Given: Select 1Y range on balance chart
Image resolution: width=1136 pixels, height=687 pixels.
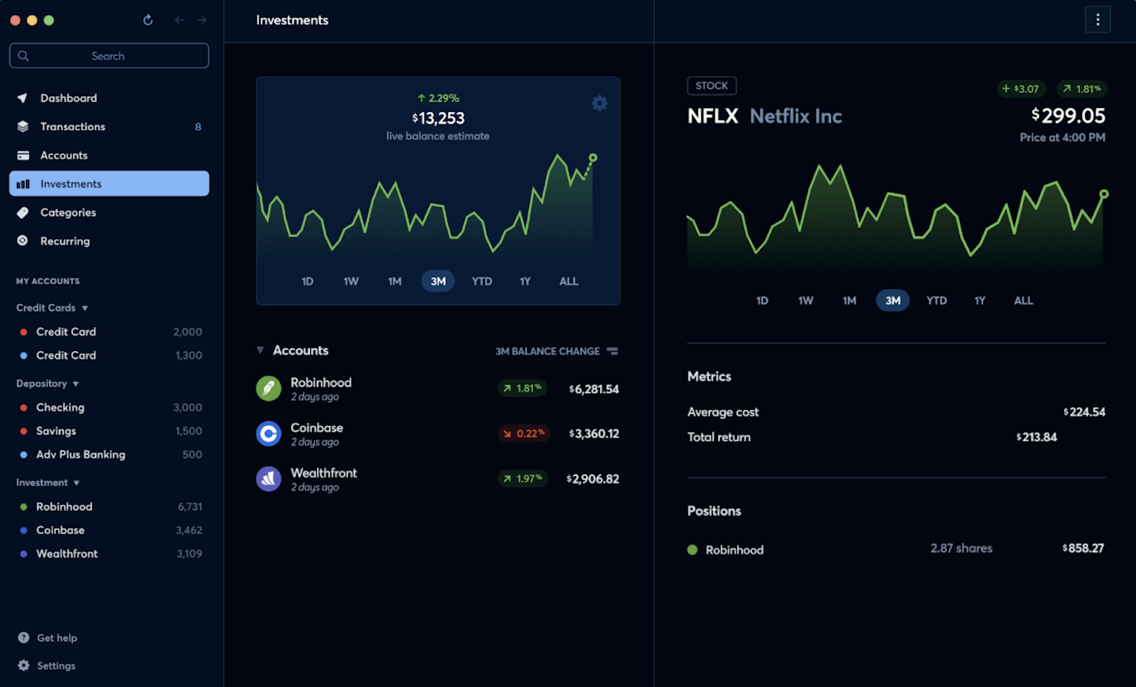Looking at the screenshot, I should pyautogui.click(x=525, y=281).
